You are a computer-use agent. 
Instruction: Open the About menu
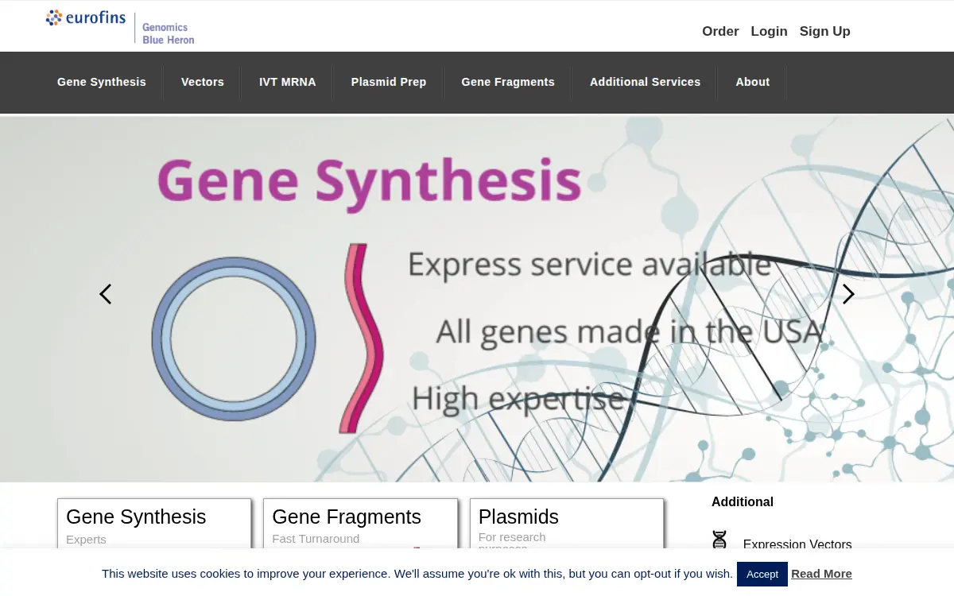[753, 82]
